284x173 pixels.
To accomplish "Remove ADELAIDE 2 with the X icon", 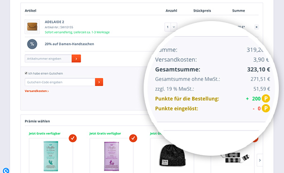I will coord(256,27).
